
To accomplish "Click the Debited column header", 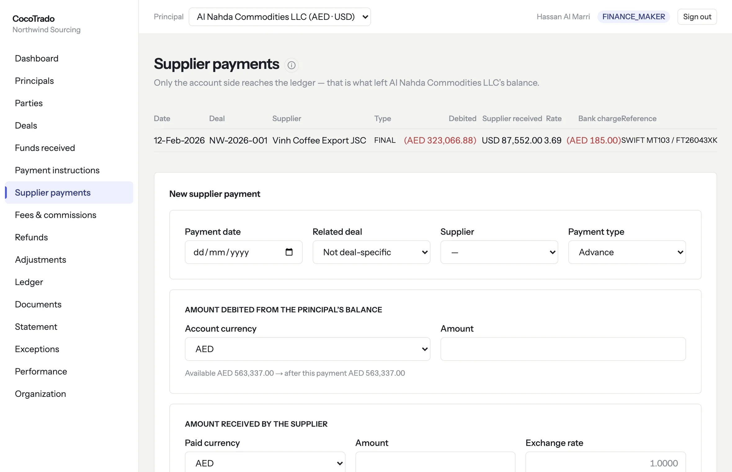I will coord(462,119).
